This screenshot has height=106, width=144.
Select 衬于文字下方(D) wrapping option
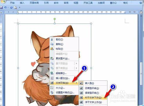click(93, 97)
